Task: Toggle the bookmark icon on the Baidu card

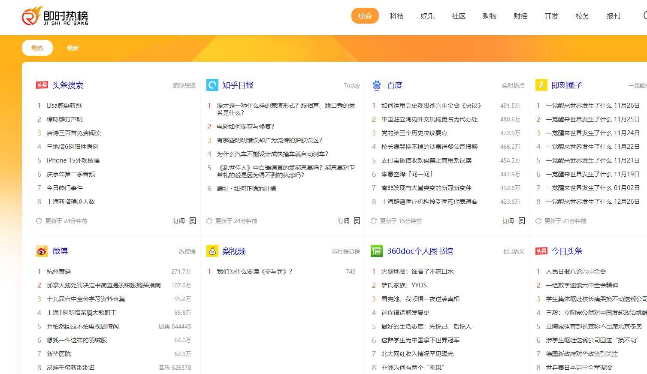Action: tap(522, 220)
